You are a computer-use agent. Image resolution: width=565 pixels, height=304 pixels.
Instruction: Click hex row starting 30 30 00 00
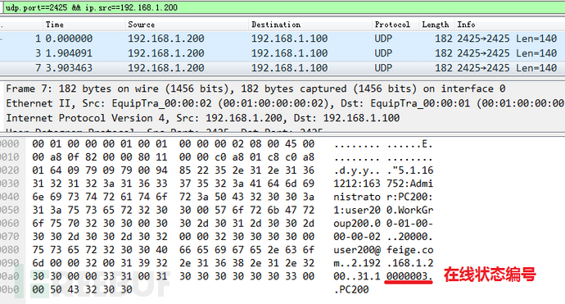pos(173,276)
